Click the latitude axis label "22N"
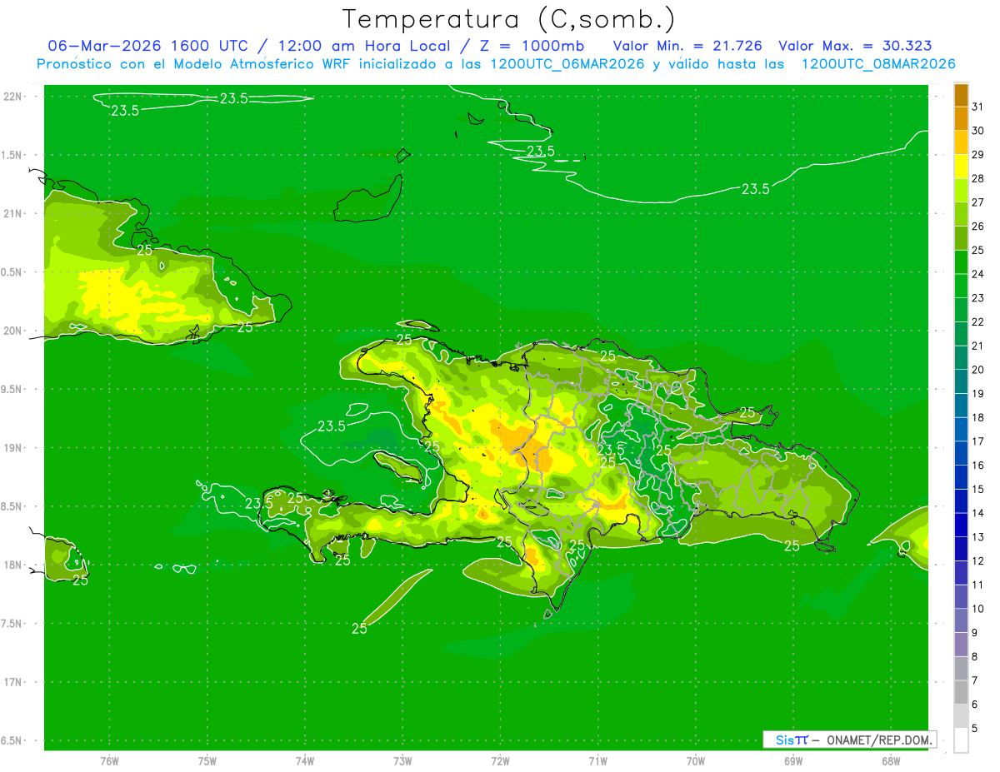Viewport: 1000px width, 772px height. pos(12,96)
